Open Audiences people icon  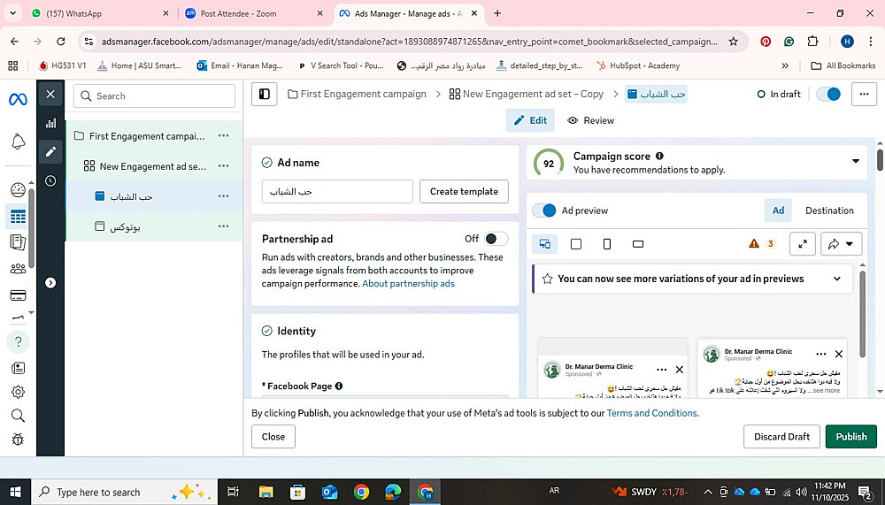tap(18, 269)
